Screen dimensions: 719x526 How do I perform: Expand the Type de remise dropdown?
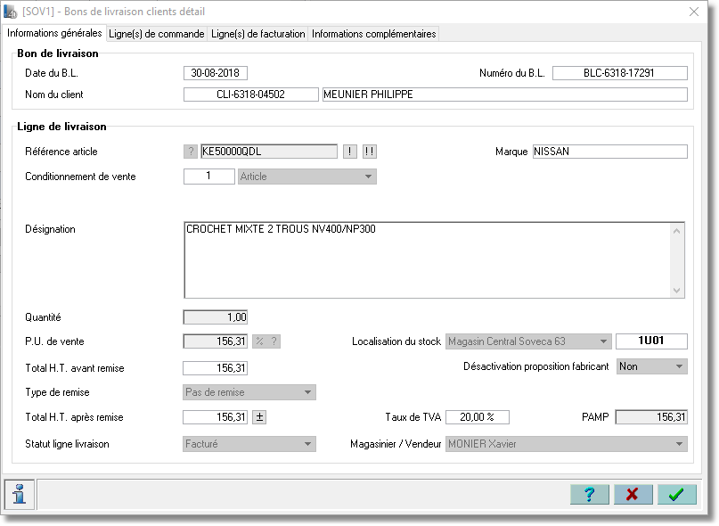pyautogui.click(x=249, y=392)
